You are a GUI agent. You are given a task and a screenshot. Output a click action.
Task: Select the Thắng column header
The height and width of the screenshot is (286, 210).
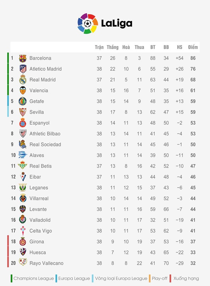click(x=112, y=47)
